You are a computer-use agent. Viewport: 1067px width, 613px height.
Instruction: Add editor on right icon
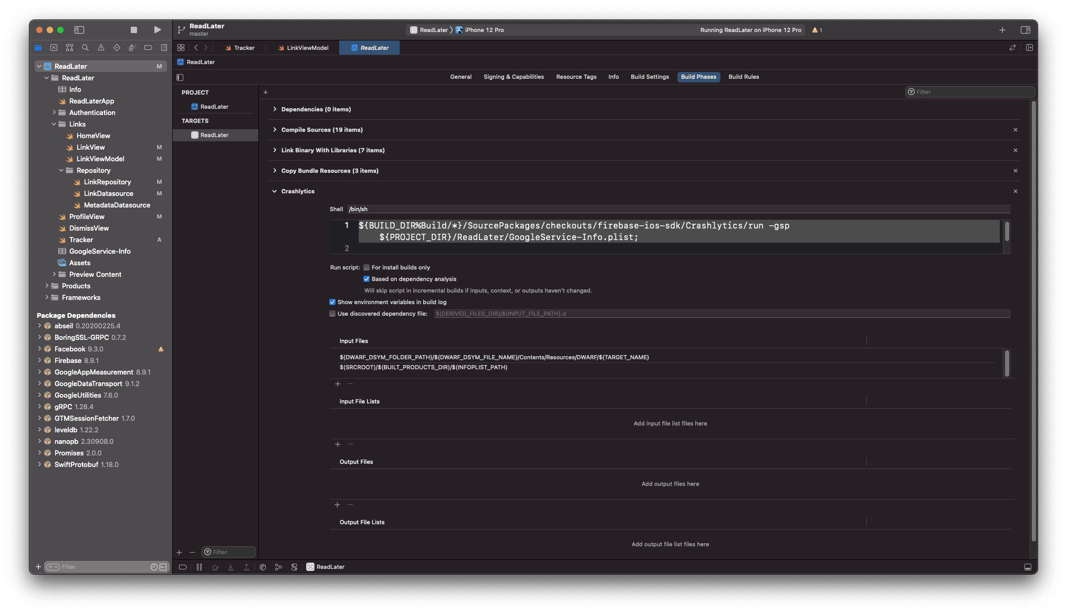pos(1029,48)
